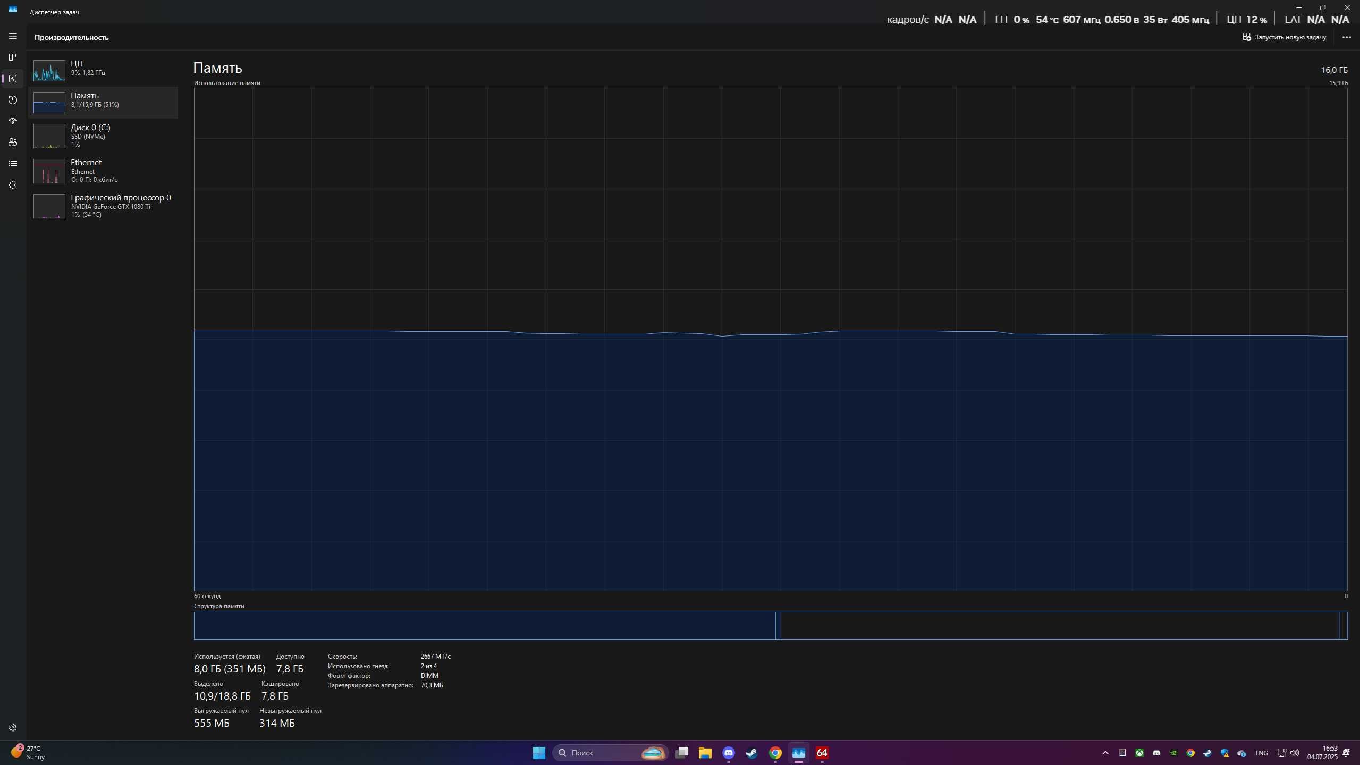Click the 555 МБ paged pool value

pos(212,723)
